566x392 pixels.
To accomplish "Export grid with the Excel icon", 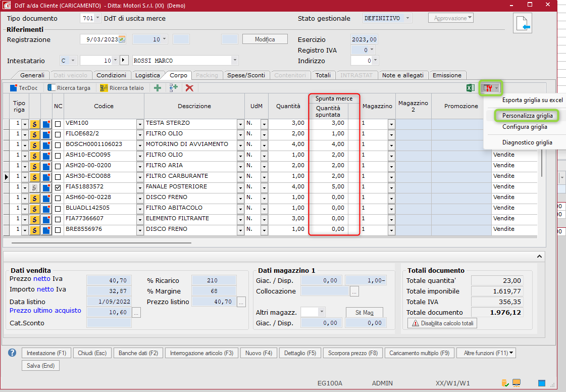I will click(x=470, y=88).
